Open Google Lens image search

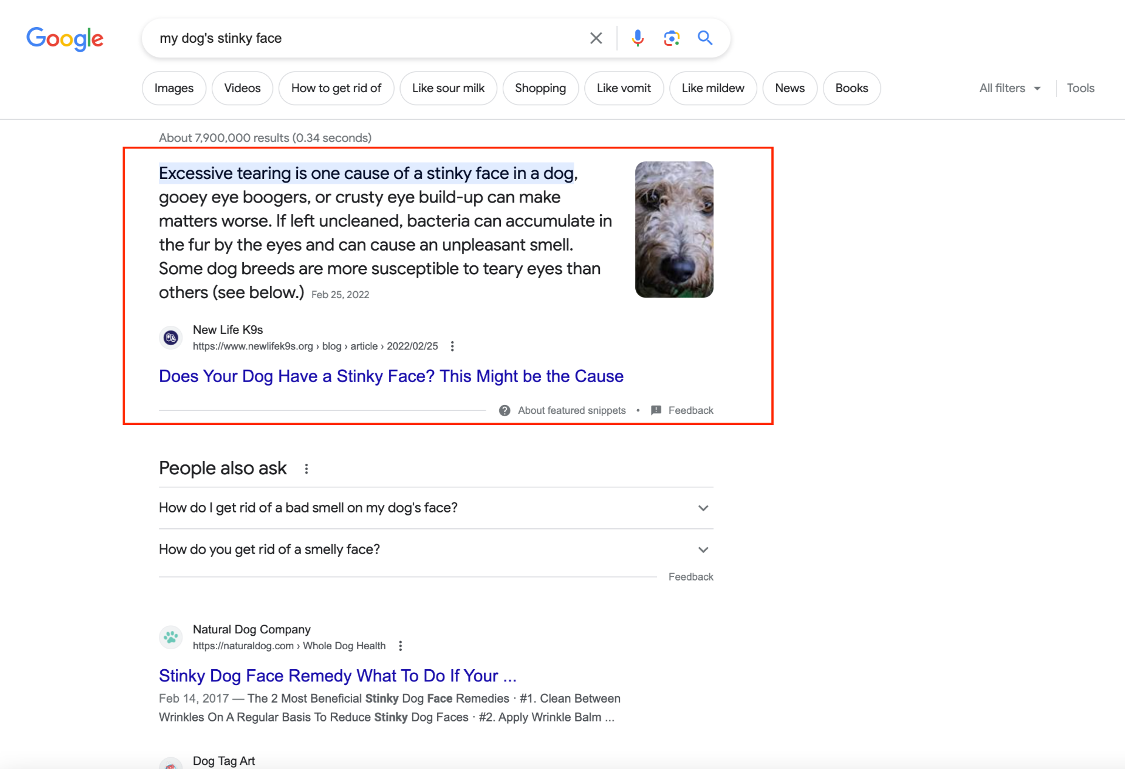pyautogui.click(x=671, y=38)
